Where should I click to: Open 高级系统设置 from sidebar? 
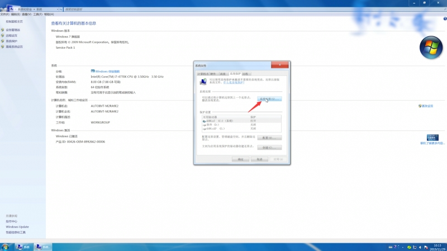point(15,47)
